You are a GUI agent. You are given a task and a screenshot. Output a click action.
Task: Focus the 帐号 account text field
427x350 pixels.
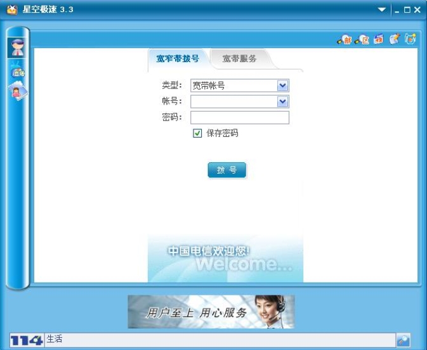point(234,101)
